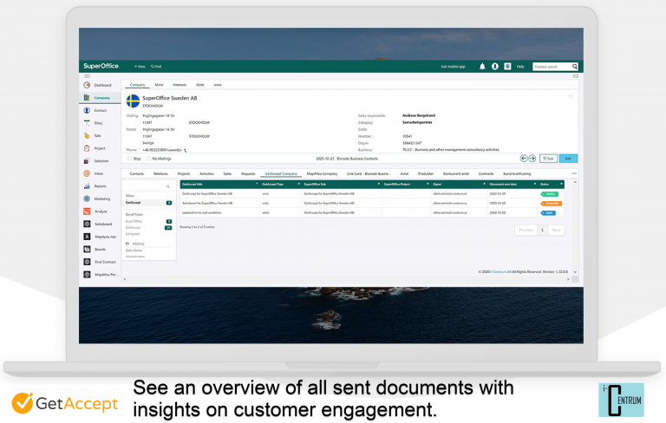Open the user profile icon in top bar
666x423 pixels.
(x=495, y=66)
